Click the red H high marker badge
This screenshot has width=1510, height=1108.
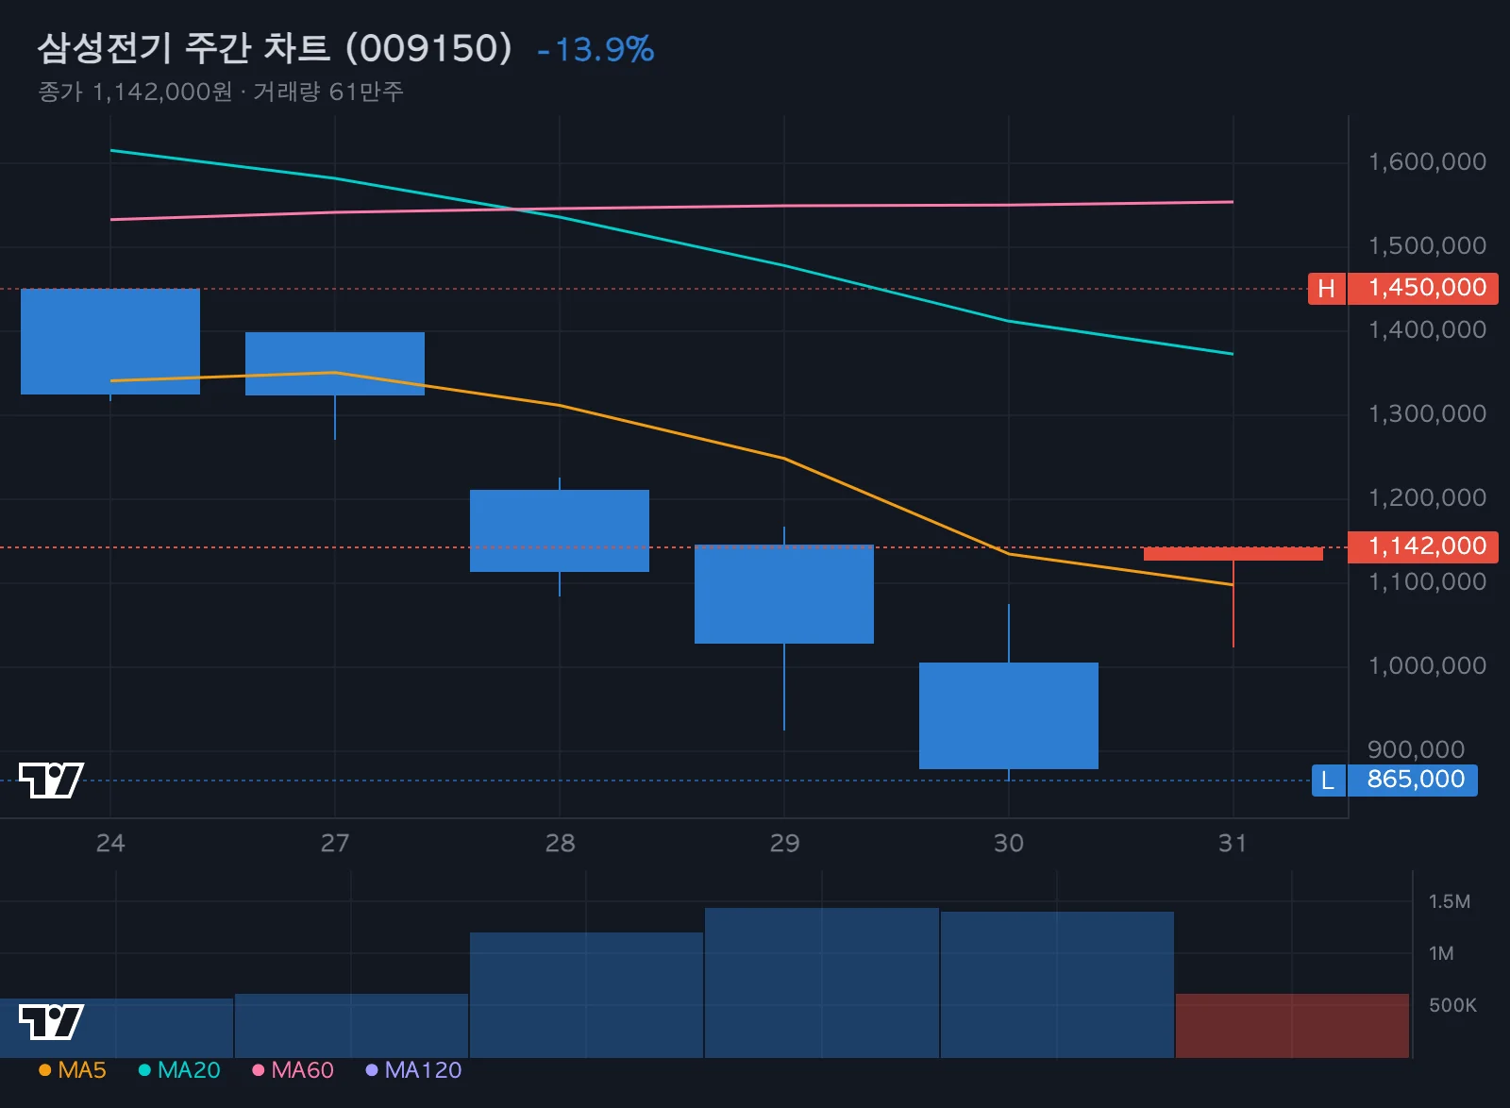click(x=1326, y=289)
